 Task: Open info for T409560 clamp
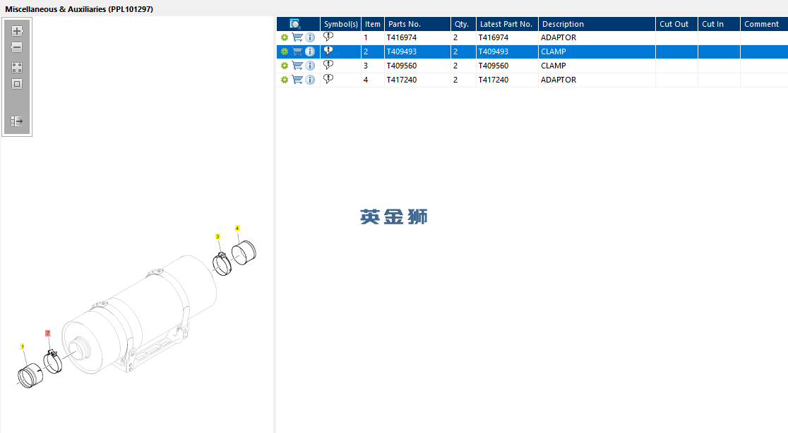point(310,66)
